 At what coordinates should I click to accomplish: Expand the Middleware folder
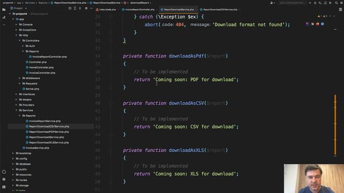click(x=19, y=78)
